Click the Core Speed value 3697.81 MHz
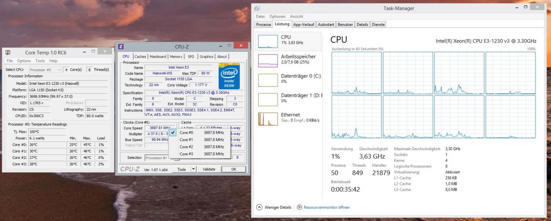This screenshot has height=221, width=551. (160, 128)
